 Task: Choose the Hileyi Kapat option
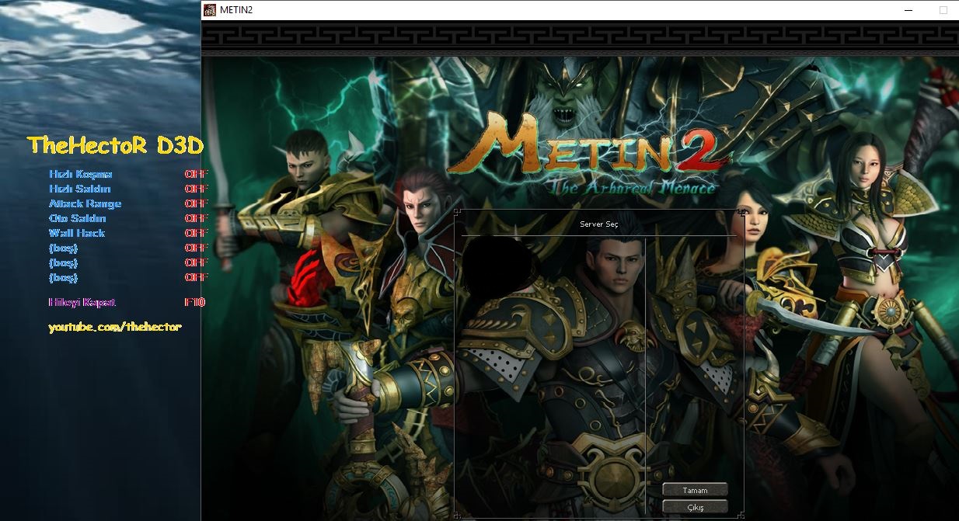coord(82,302)
